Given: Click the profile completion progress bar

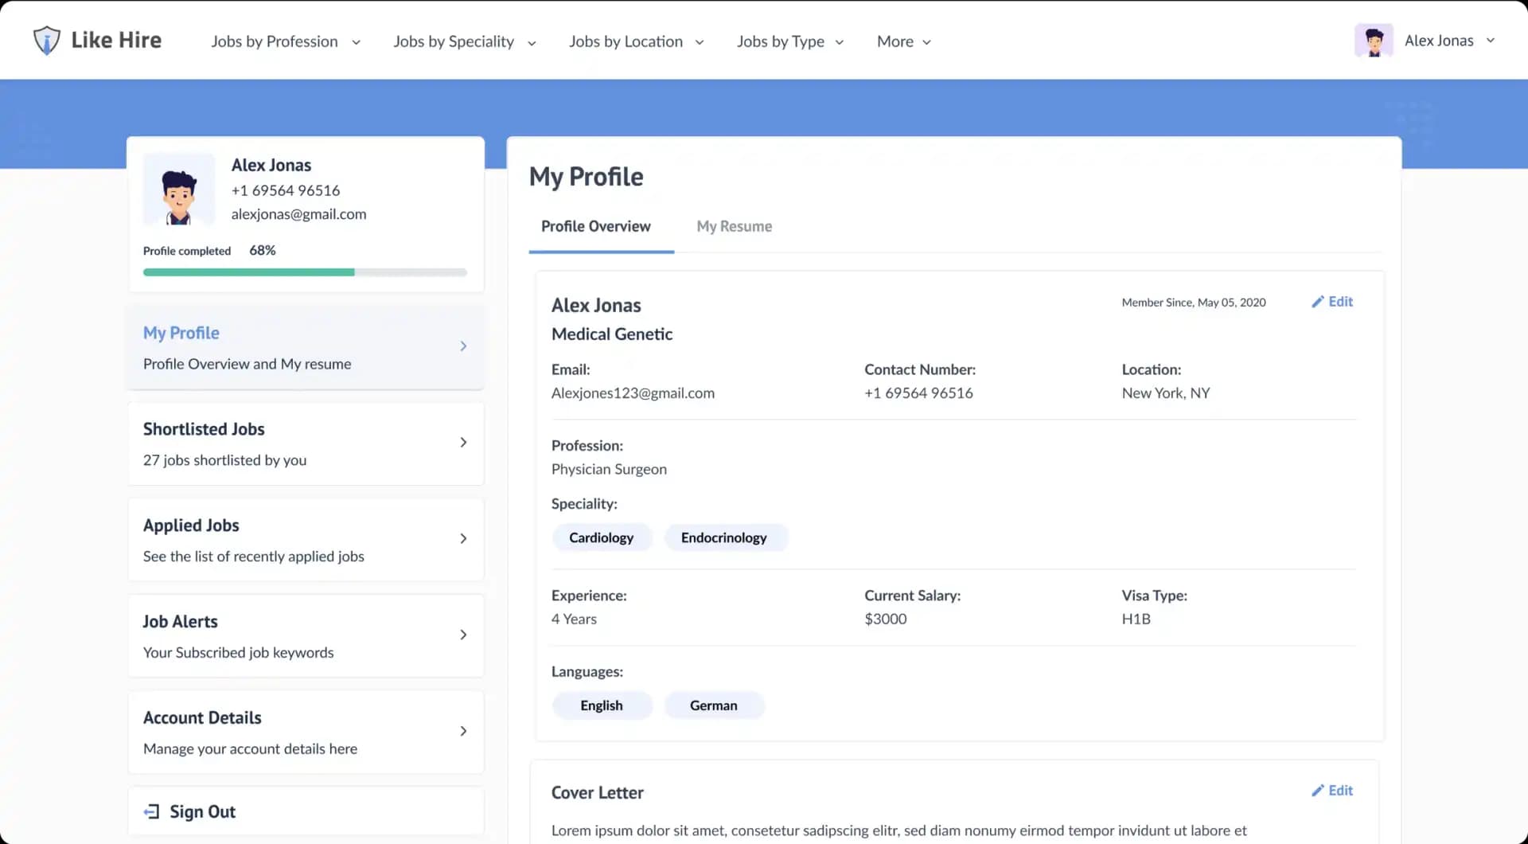Looking at the screenshot, I should pos(305,272).
